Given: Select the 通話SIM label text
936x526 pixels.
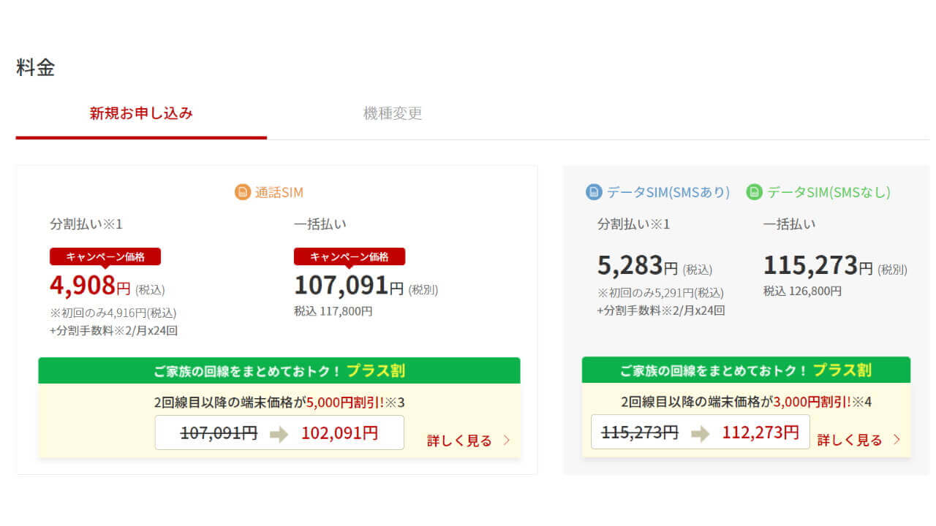Looking at the screenshot, I should click(279, 193).
